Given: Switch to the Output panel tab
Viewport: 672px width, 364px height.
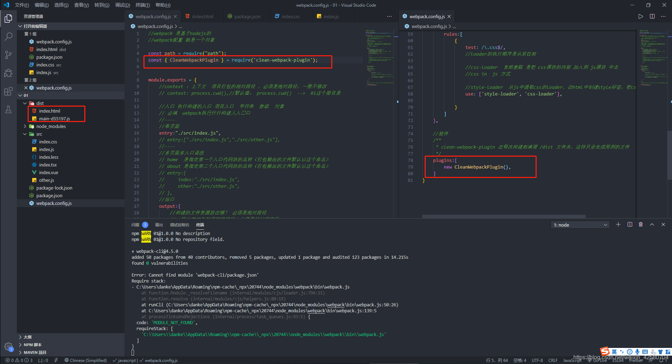Looking at the screenshot, I should pos(159,225).
